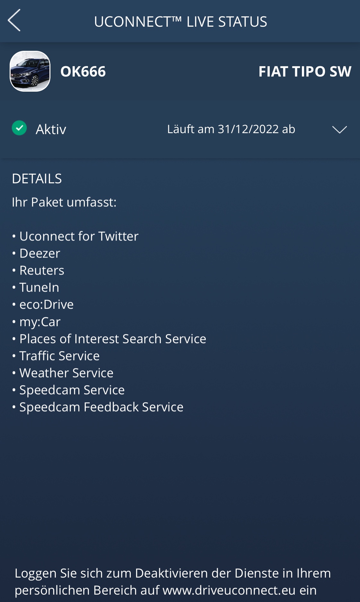This screenshot has width=360, height=602.
Task: Tap the back arrow icon
Action: tap(14, 20)
